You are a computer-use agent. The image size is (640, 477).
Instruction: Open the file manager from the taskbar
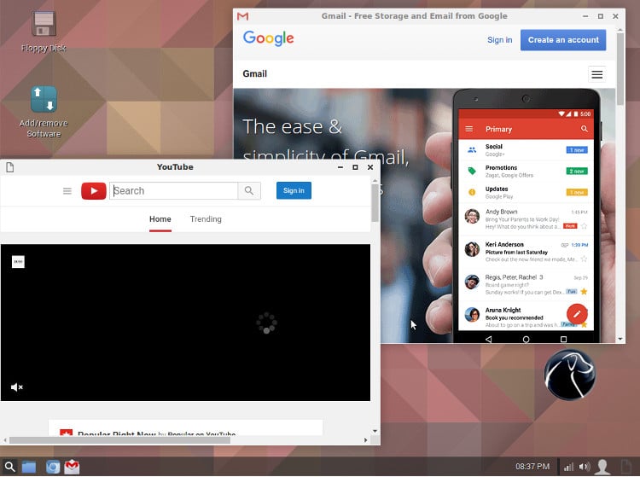pyautogui.click(x=29, y=467)
